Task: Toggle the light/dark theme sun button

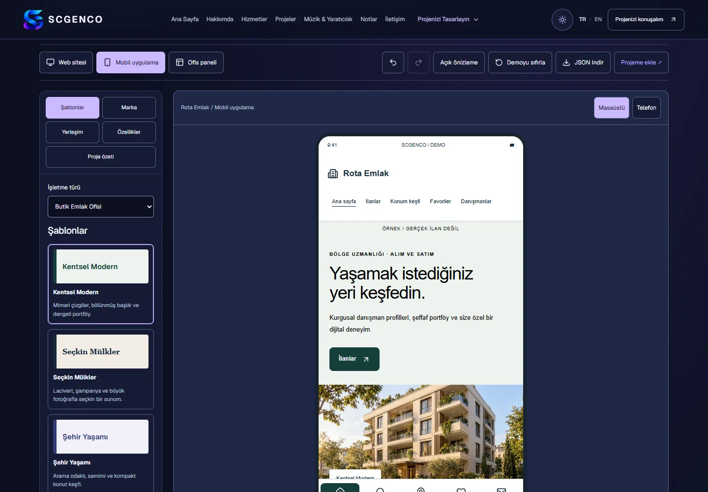Action: (x=562, y=20)
